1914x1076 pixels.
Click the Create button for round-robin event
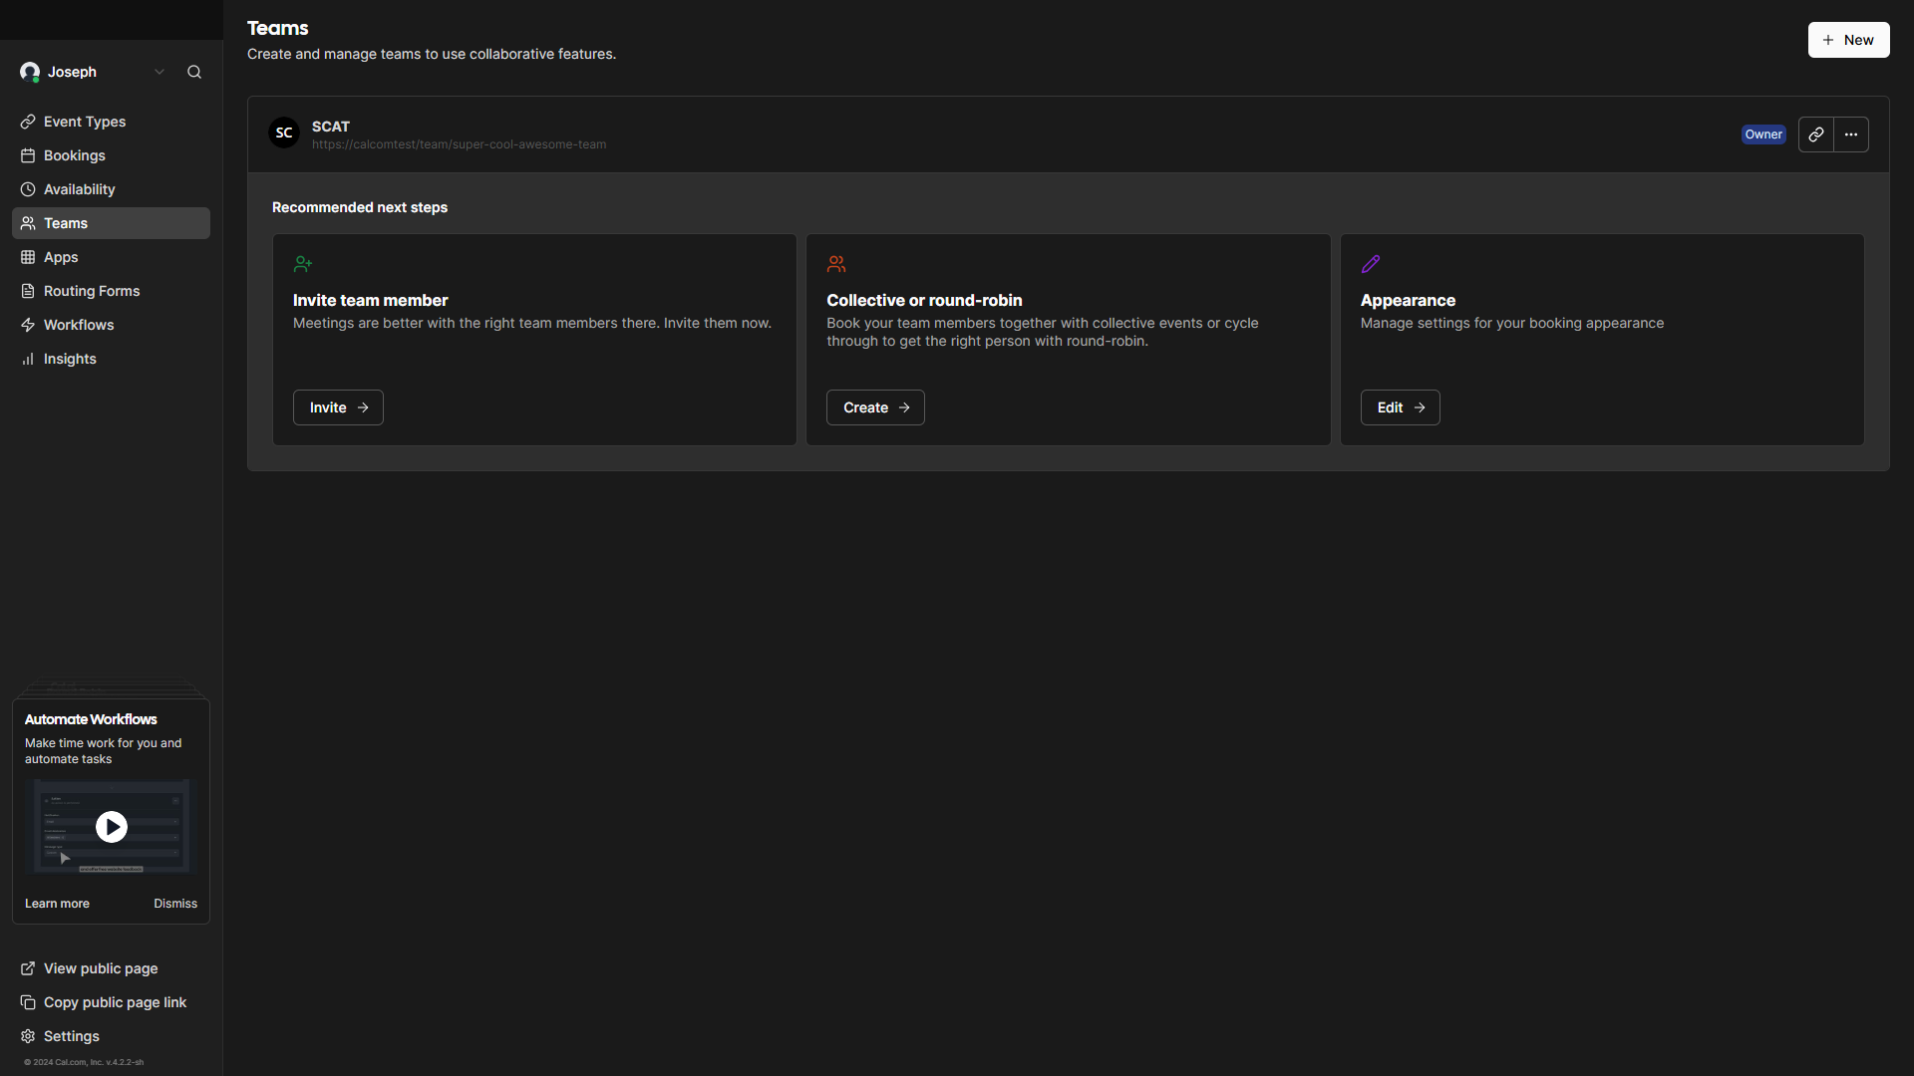874,407
